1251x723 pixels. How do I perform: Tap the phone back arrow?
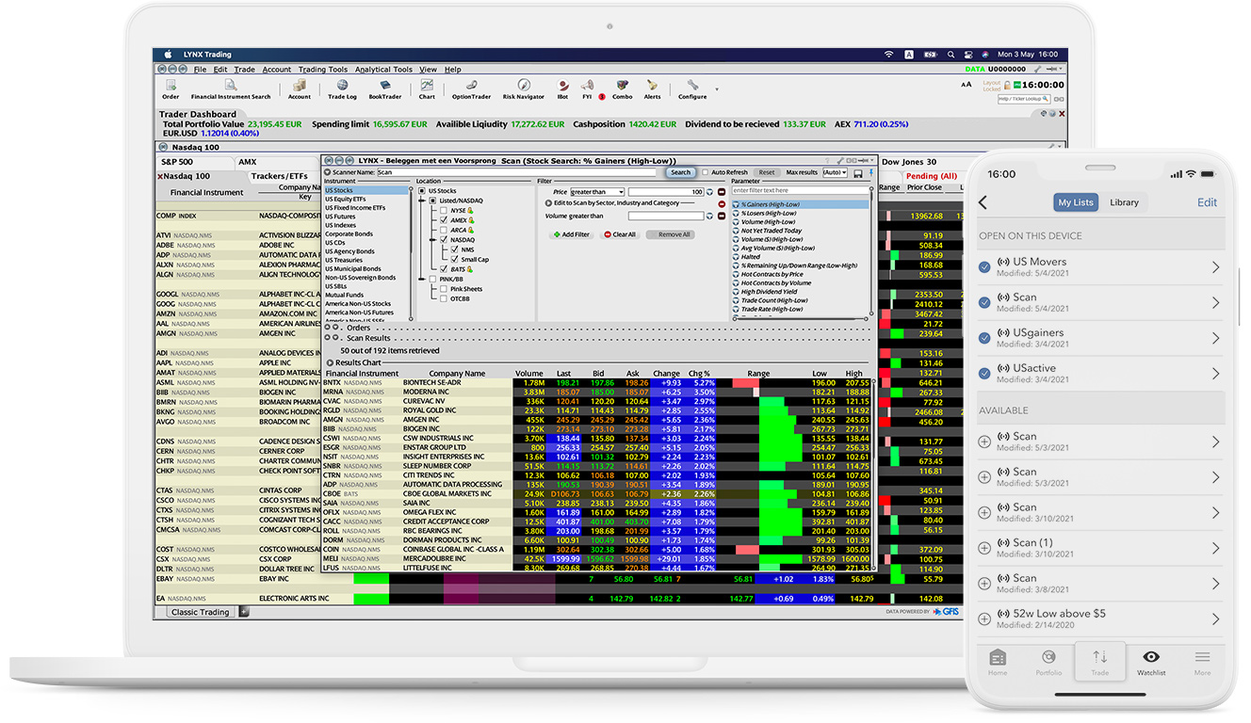(983, 202)
